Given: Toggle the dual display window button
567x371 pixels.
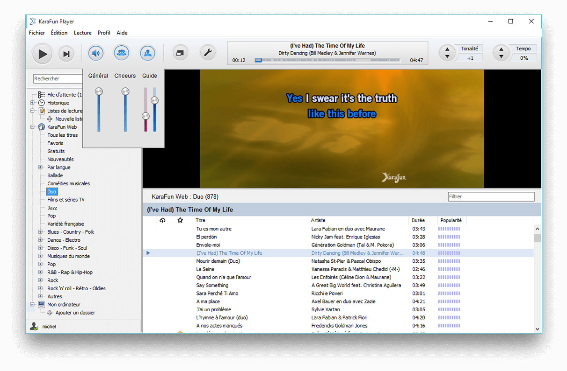Looking at the screenshot, I should pos(180,53).
